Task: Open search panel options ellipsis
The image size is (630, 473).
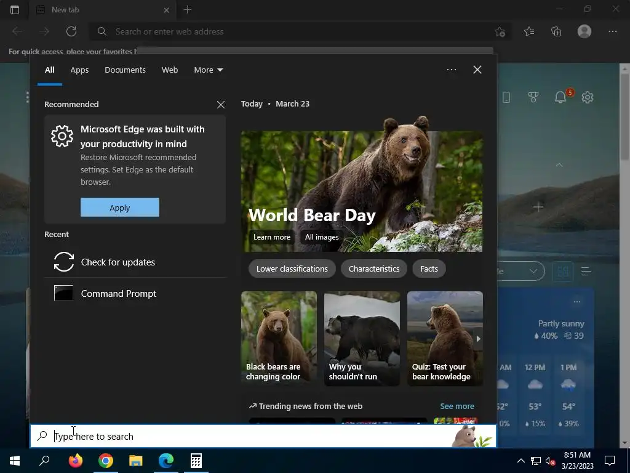Action: tap(451, 70)
